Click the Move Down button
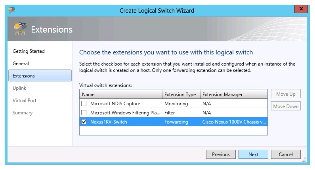This screenshot has width=315, height=170. point(286,106)
